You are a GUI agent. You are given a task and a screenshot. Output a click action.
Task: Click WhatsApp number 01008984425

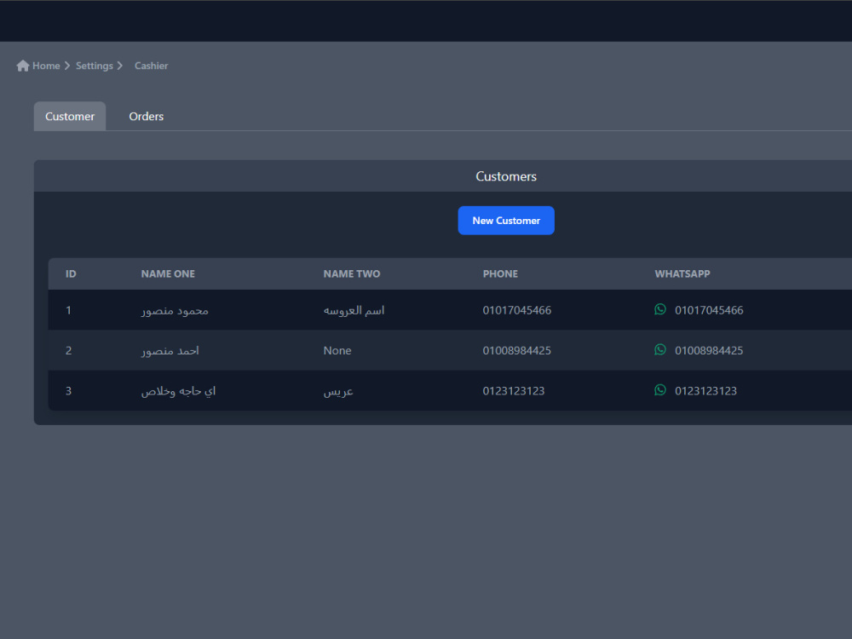709,350
